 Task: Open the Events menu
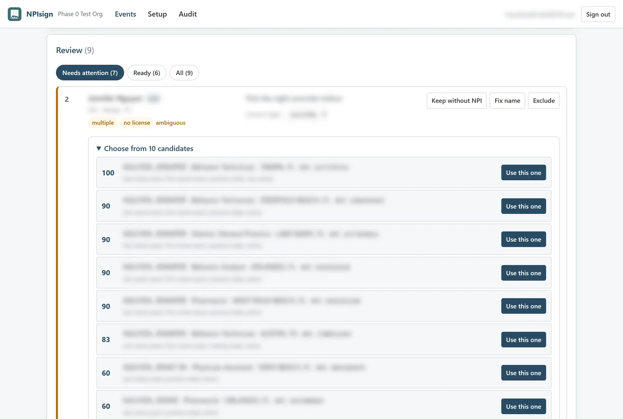pyautogui.click(x=125, y=14)
